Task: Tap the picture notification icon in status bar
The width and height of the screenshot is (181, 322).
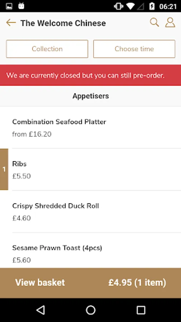Action: pyautogui.click(x=9, y=6)
